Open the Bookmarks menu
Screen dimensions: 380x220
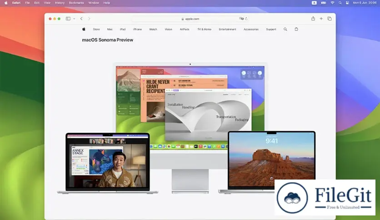point(76,3)
